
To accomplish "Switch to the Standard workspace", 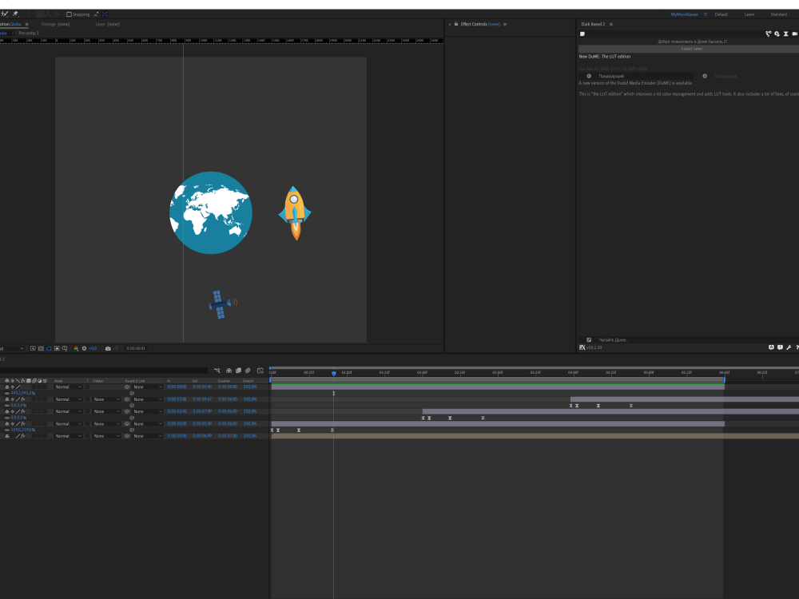I will click(x=778, y=14).
